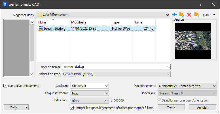Image resolution: width=220 pixels, height=114 pixels.
Task: Click the back arrow navigation icon
Action: click(x=175, y=15)
